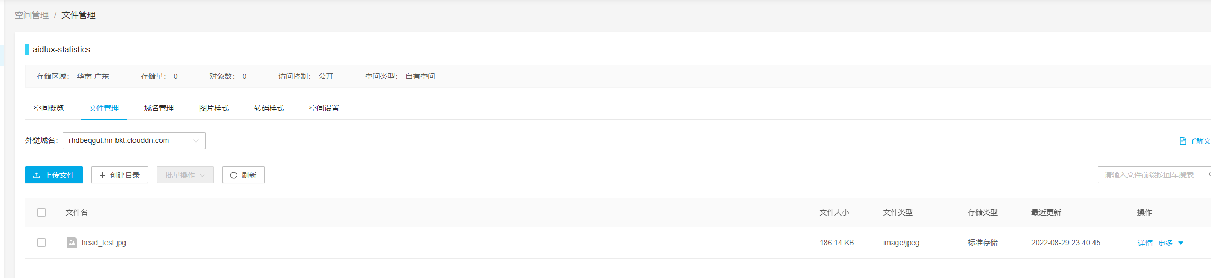Screen dimensions: 1211x278
Task: Click the search icon in file prefix field
Action: coord(1209,175)
